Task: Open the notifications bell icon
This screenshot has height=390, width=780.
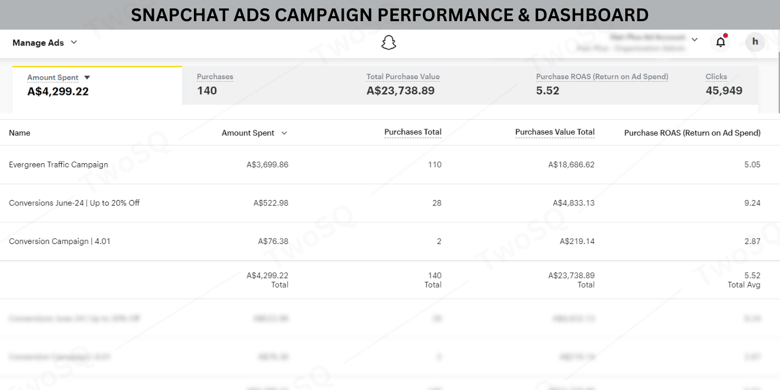Action: tap(720, 42)
